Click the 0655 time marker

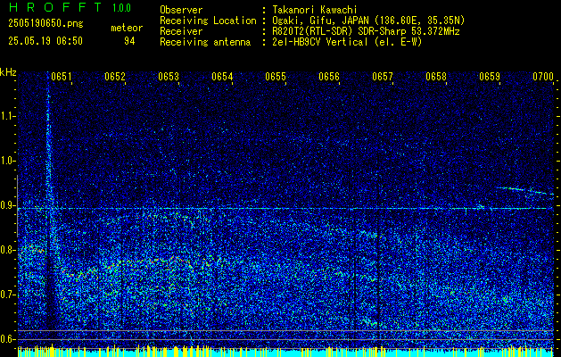pyautogui.click(x=276, y=77)
